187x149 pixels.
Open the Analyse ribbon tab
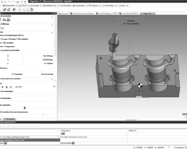point(93,5)
